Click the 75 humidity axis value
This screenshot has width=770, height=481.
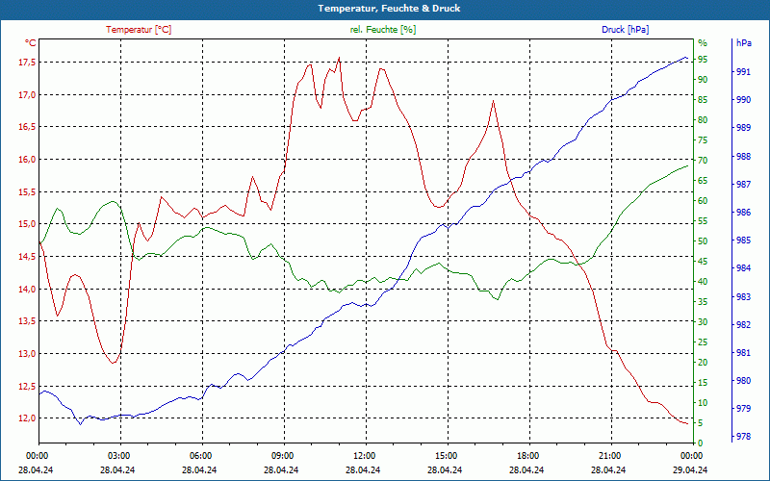[x=703, y=140]
